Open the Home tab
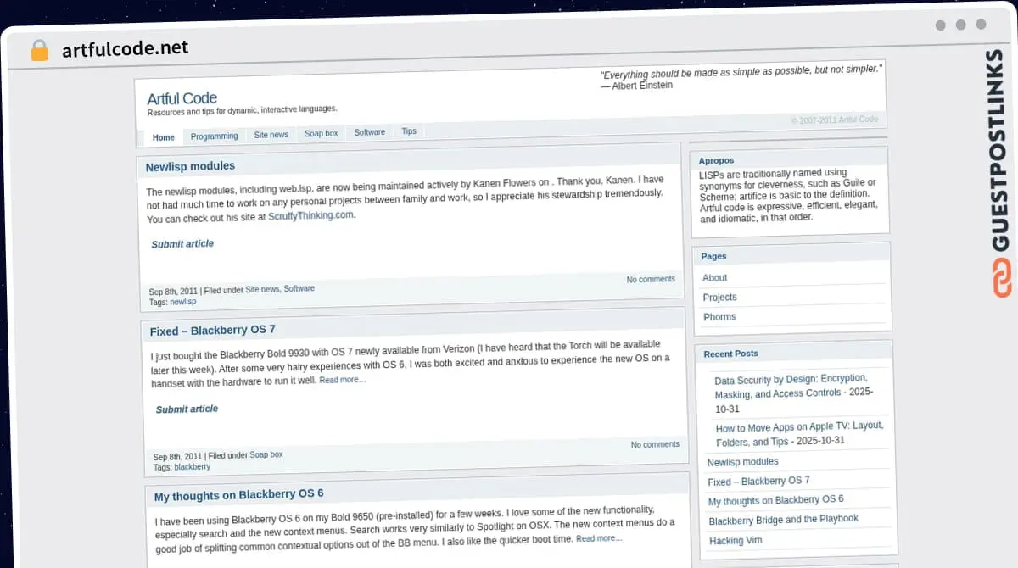Image resolution: width=1018 pixels, height=568 pixels. (164, 137)
